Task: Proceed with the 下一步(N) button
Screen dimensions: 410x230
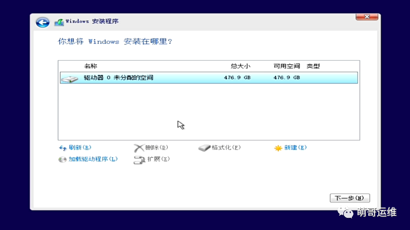Action: [x=350, y=198]
